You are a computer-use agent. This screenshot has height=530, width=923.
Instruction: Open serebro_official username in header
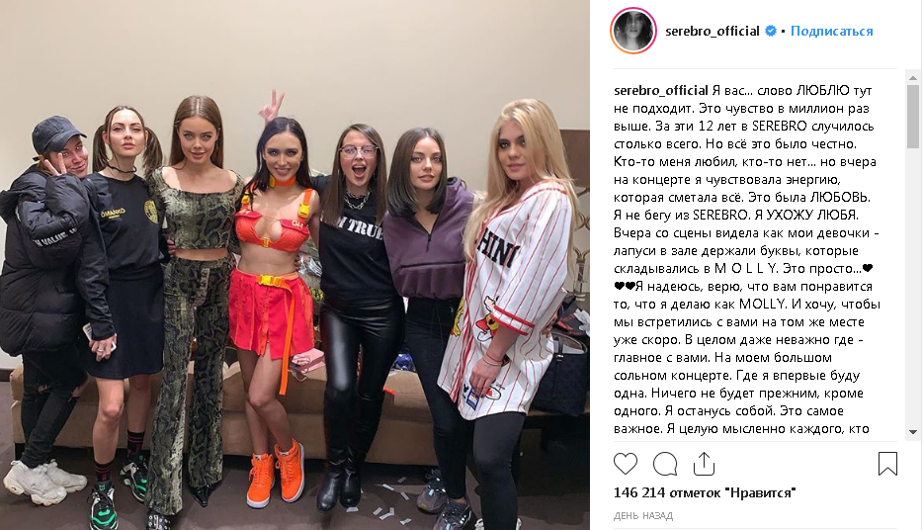click(712, 31)
